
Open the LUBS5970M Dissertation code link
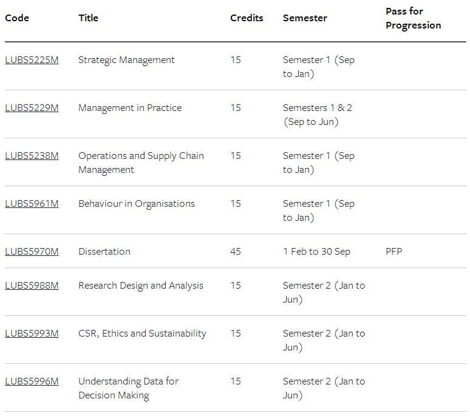(x=32, y=252)
